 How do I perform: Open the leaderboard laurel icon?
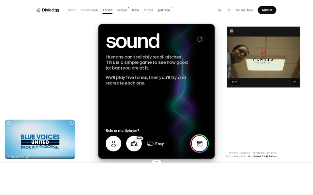tap(200, 39)
